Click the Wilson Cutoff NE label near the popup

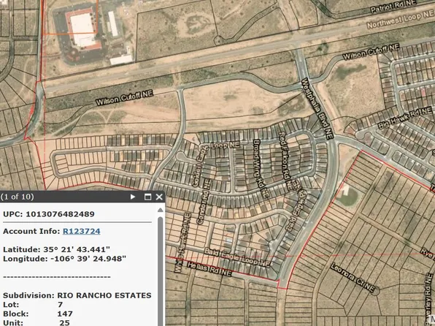124,98
